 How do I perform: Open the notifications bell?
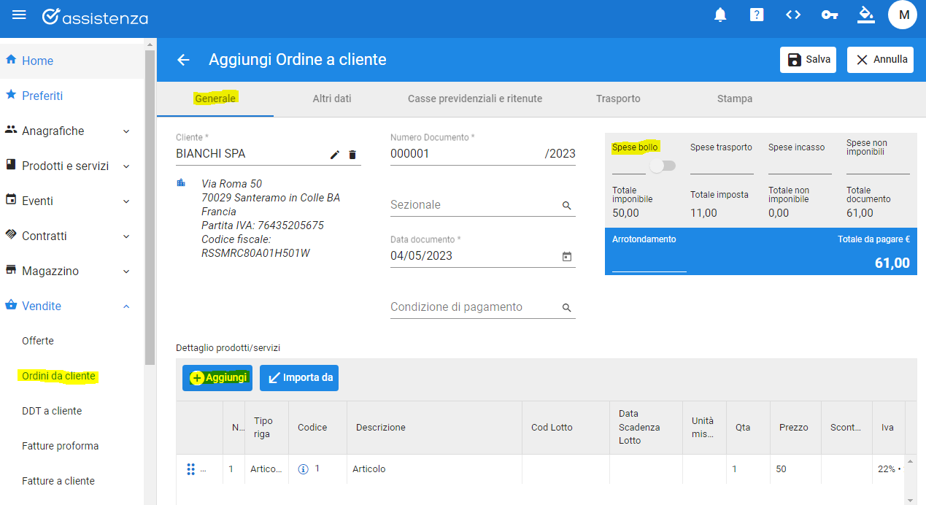720,15
